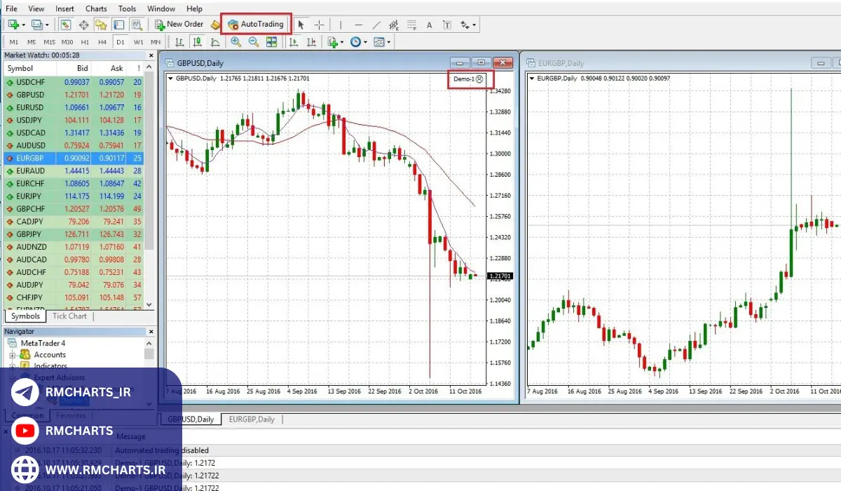Image resolution: width=841 pixels, height=491 pixels.
Task: Select the EURGBP,Daily chart tab
Action: click(x=251, y=419)
